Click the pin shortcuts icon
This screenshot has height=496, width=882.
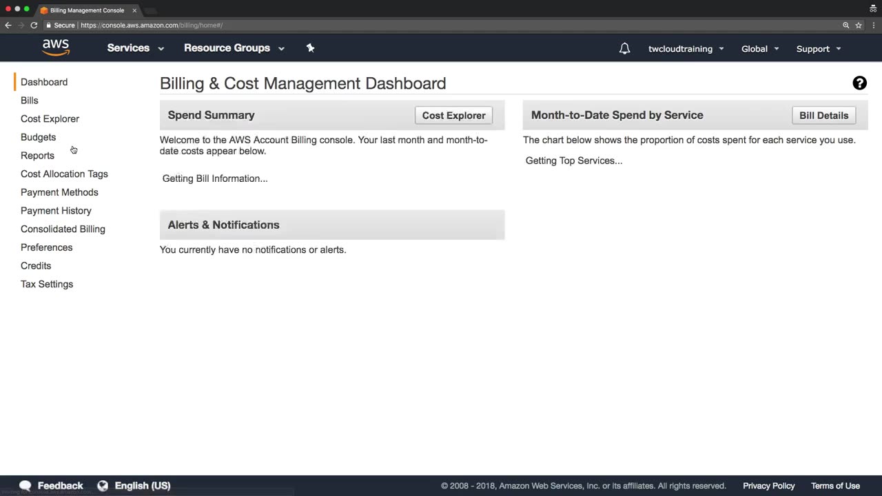point(310,48)
